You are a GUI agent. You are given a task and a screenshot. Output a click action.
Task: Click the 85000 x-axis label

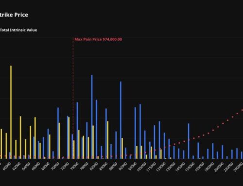tap(104, 166)
